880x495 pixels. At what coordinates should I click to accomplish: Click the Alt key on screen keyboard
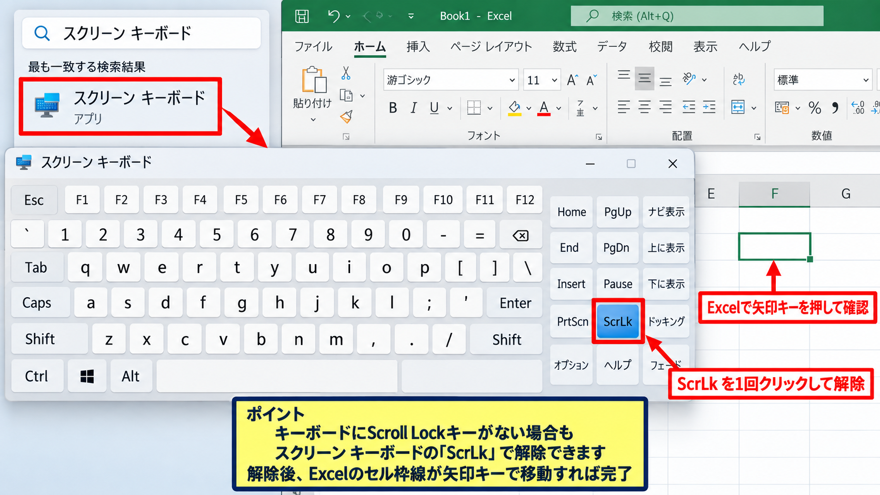coord(131,376)
